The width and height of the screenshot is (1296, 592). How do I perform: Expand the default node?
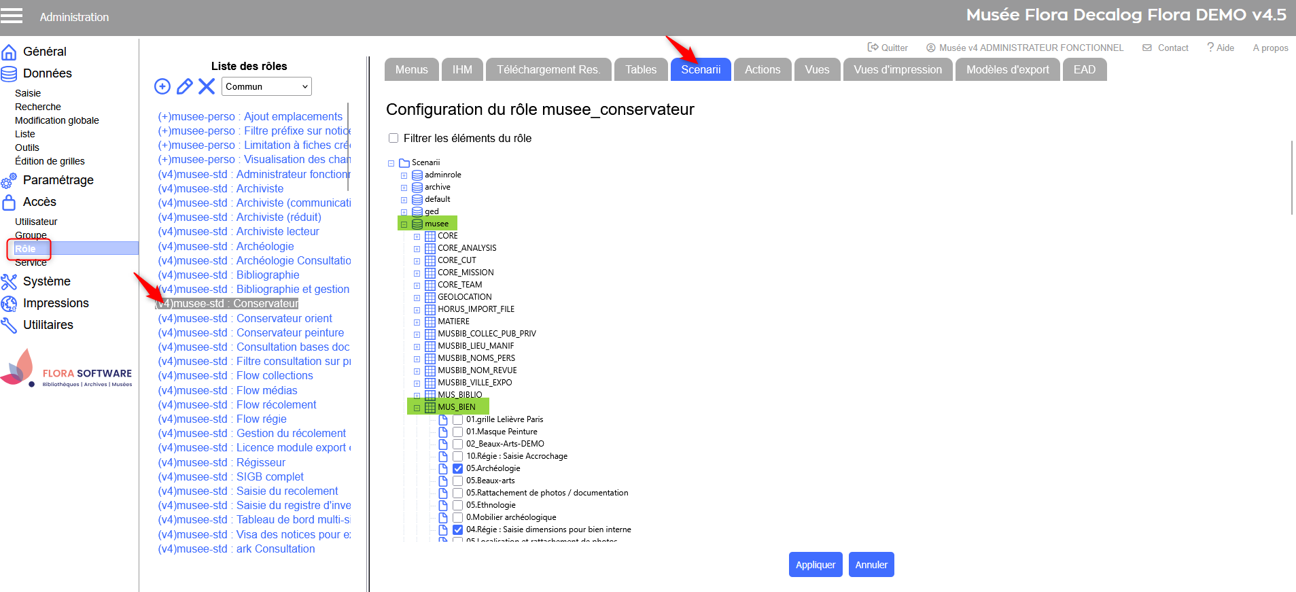(404, 200)
